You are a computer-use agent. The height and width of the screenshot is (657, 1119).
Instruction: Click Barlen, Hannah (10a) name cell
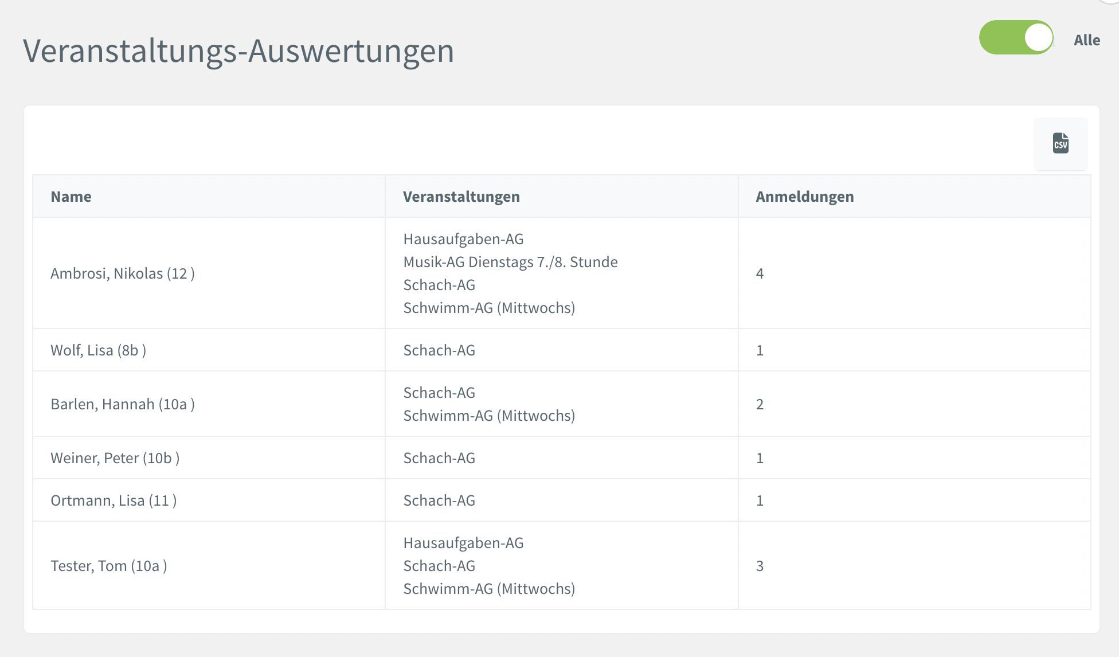point(123,404)
